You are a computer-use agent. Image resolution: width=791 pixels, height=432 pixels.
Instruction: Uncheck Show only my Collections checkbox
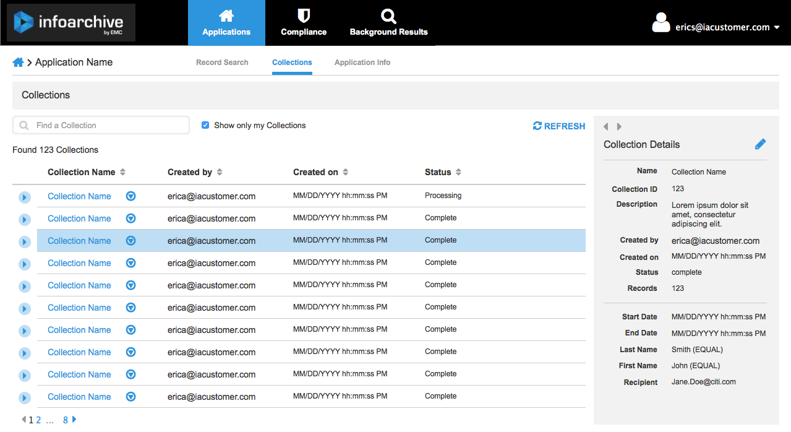(205, 125)
